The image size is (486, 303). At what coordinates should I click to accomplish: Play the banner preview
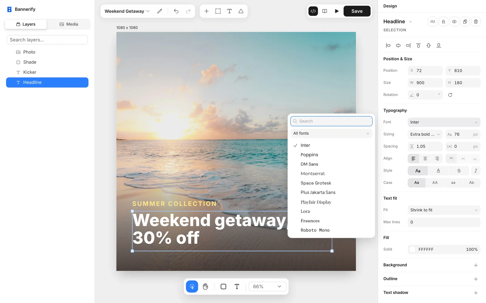point(337,11)
